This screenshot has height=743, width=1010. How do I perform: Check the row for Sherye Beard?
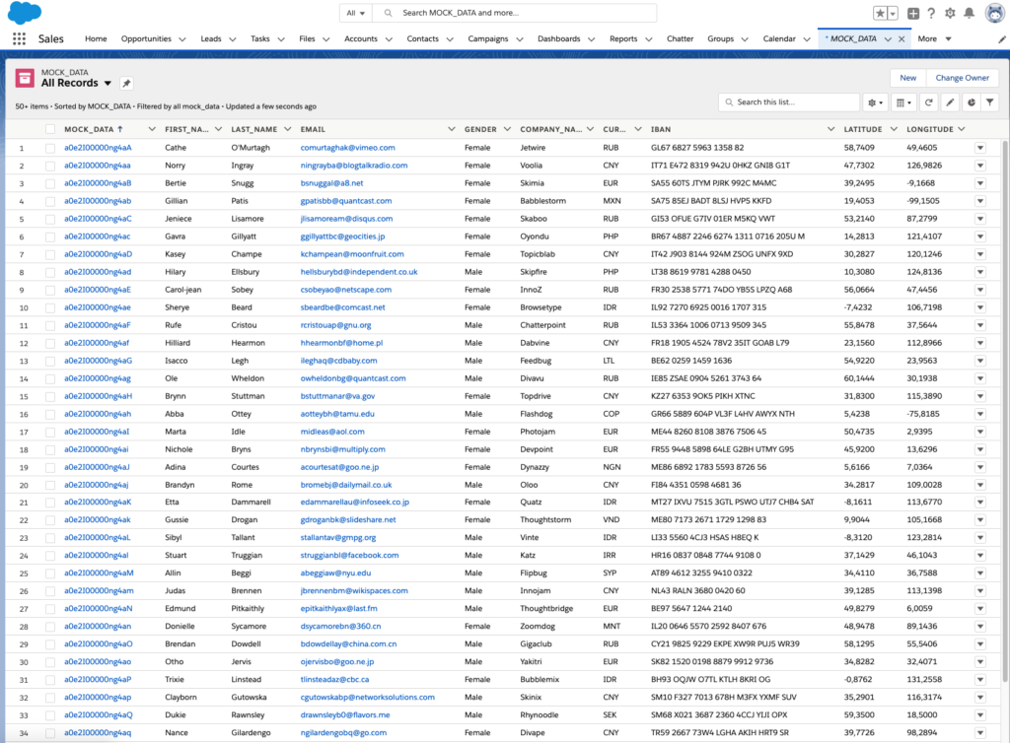(50, 307)
